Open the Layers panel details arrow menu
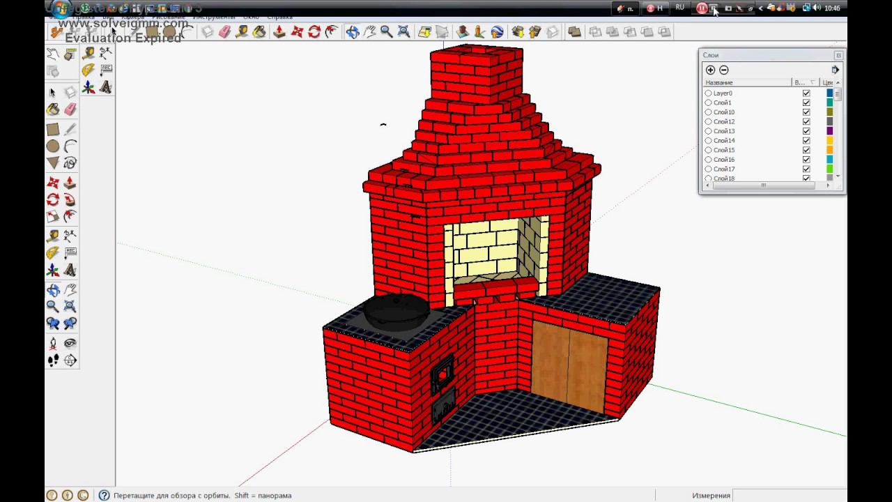The image size is (892, 502). click(x=835, y=70)
